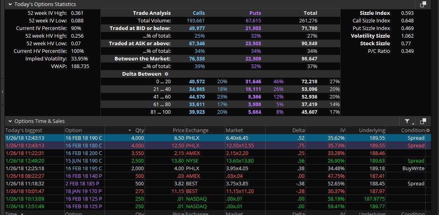The height and width of the screenshot is (215, 439).
Task: Open Delta Between settings gear
Action: [x=166, y=74]
